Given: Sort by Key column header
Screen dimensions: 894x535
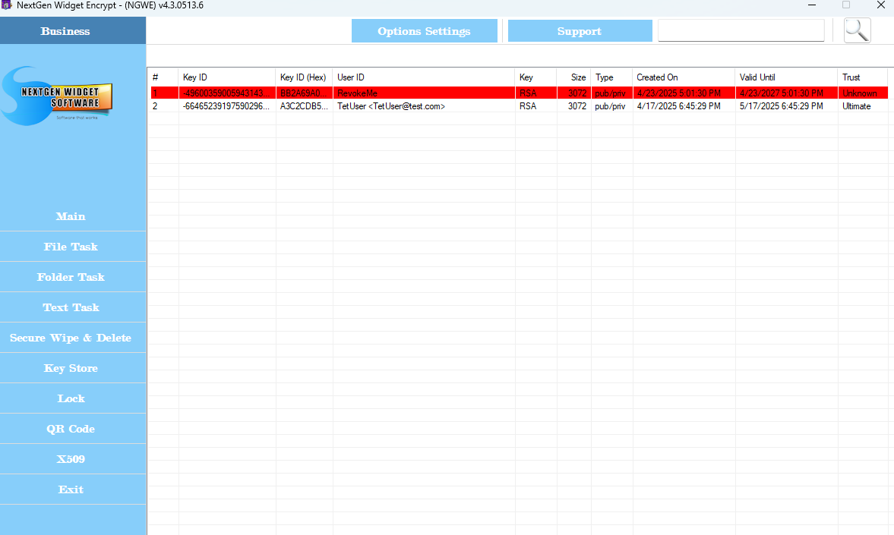Looking at the screenshot, I should (535, 77).
